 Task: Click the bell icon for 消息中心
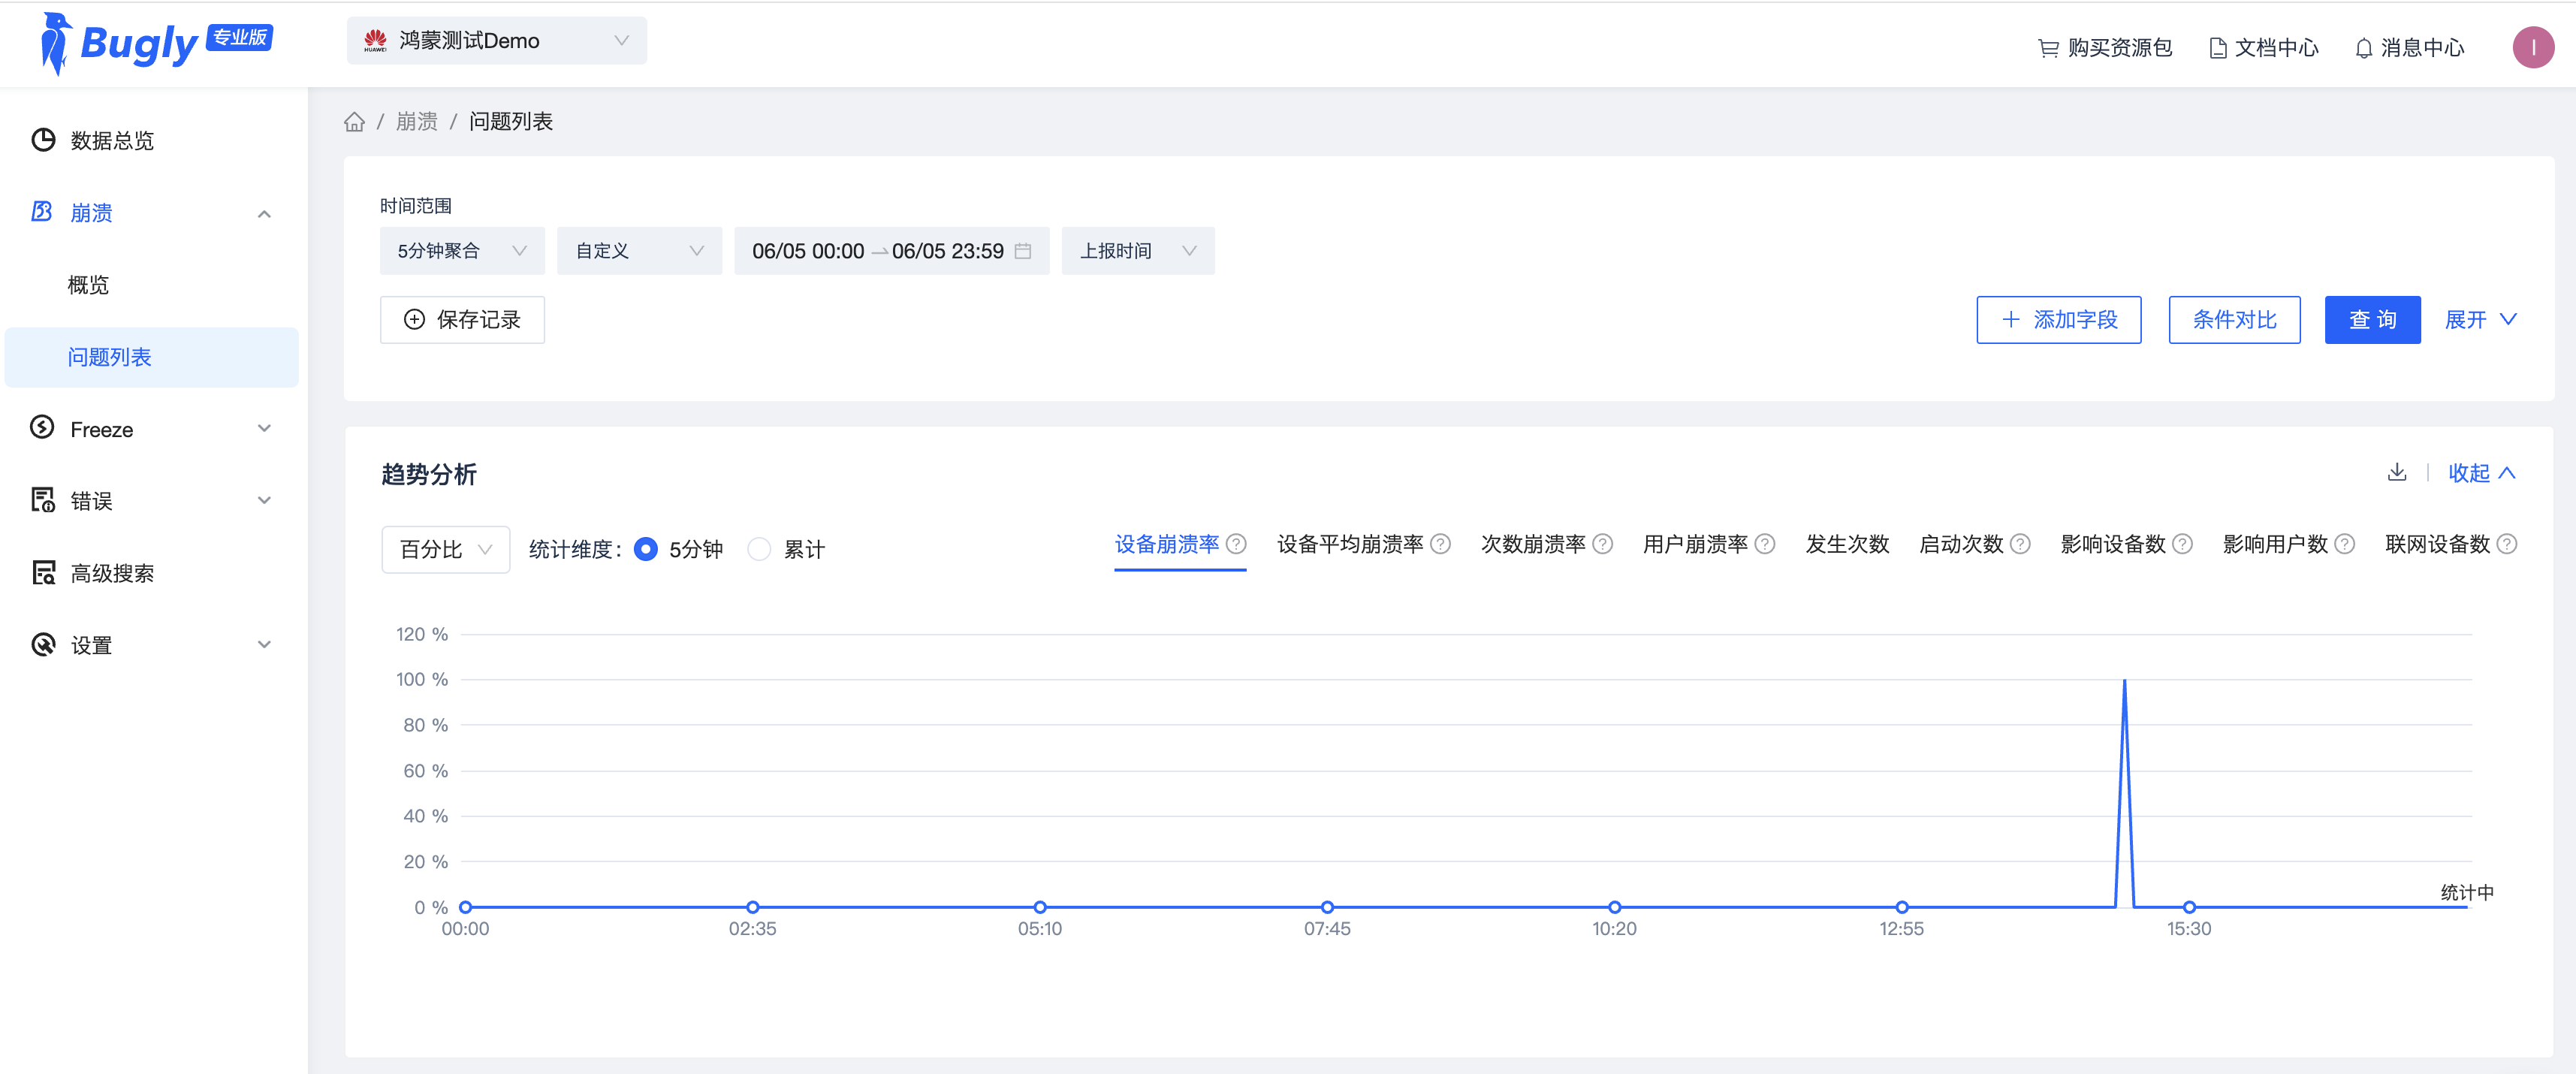click(2363, 47)
